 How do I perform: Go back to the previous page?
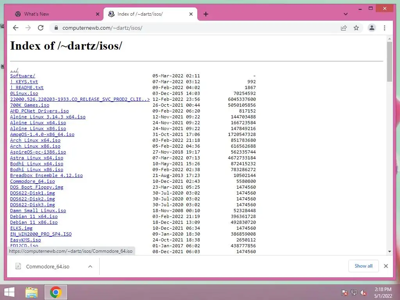pyautogui.click(x=16, y=28)
